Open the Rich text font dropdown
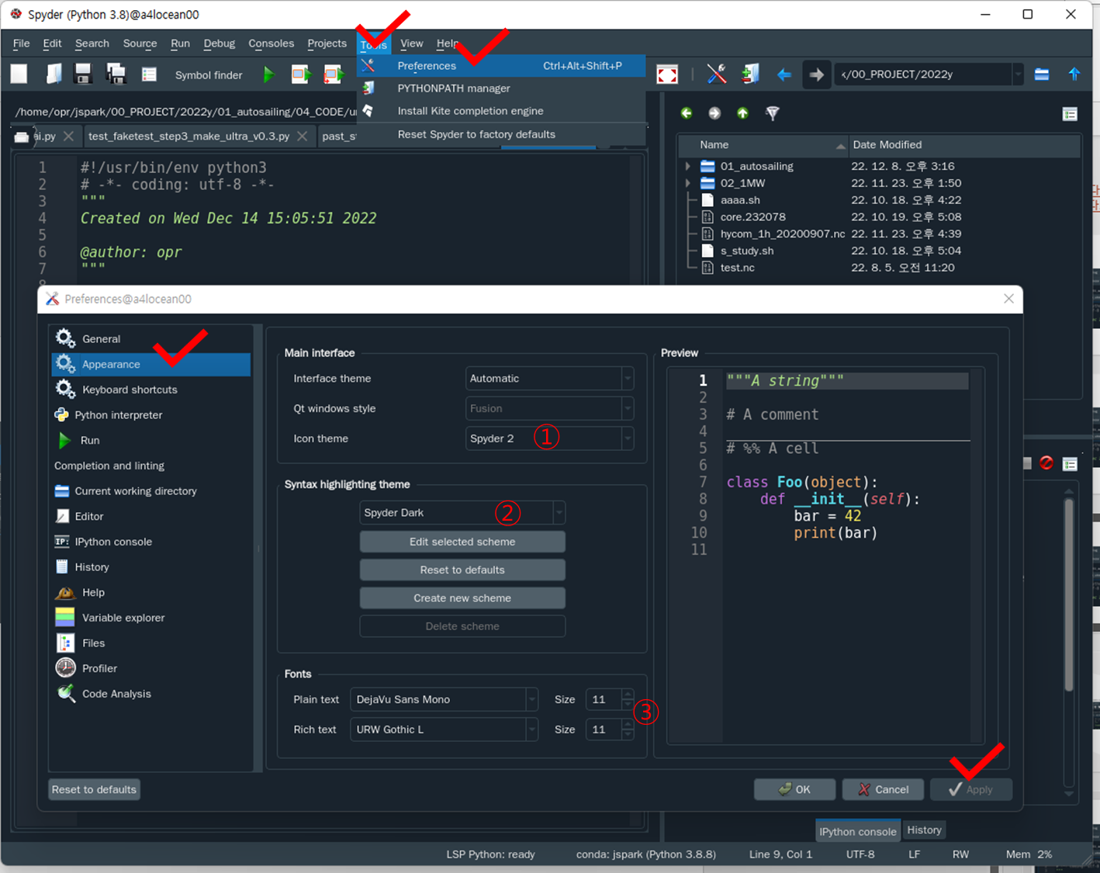Viewport: 1100px width, 873px height. [x=444, y=730]
